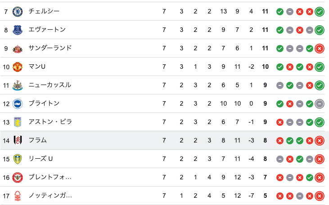Open the チェルシー team link
The image size is (329, 205).
click(44, 11)
